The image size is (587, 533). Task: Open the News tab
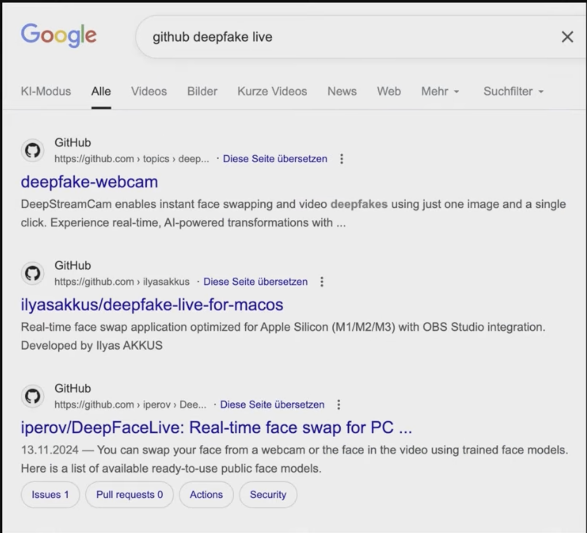(342, 92)
